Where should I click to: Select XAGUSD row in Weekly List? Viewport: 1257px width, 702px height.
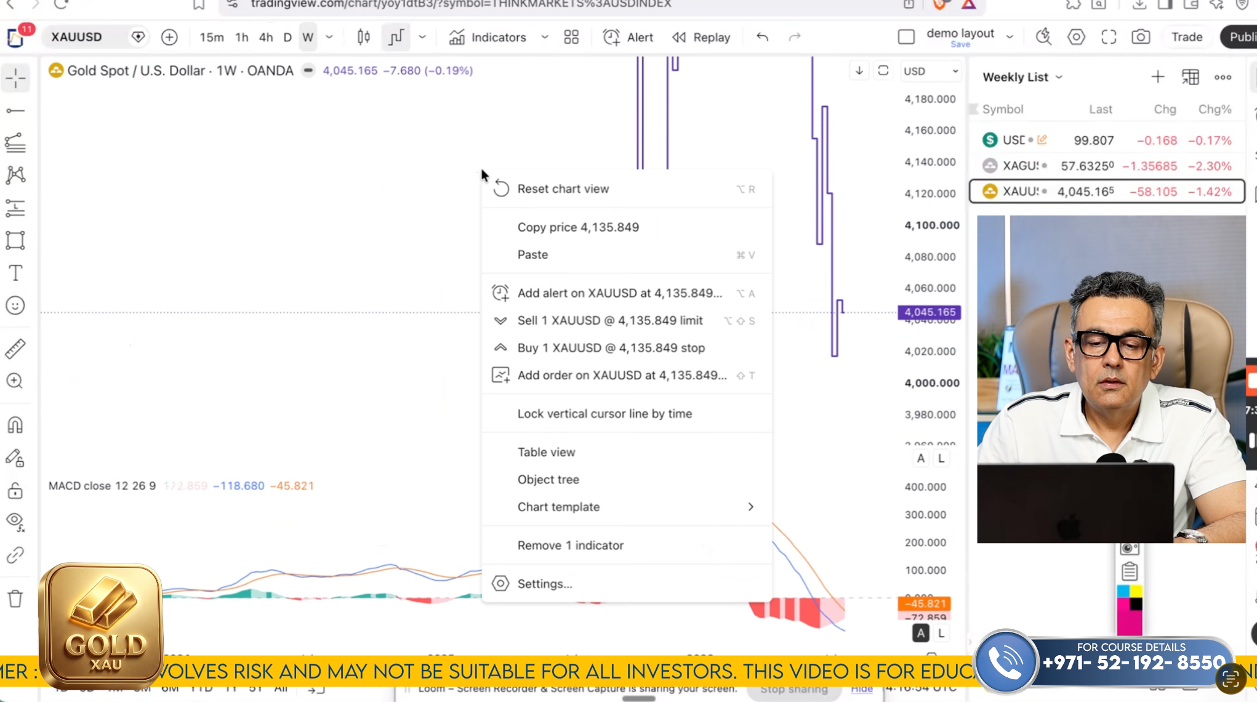(x=1107, y=166)
